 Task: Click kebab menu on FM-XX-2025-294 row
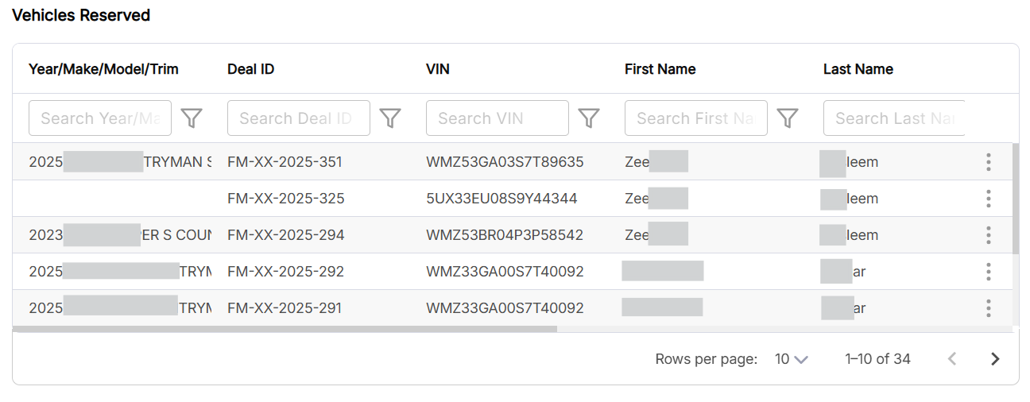[989, 235]
